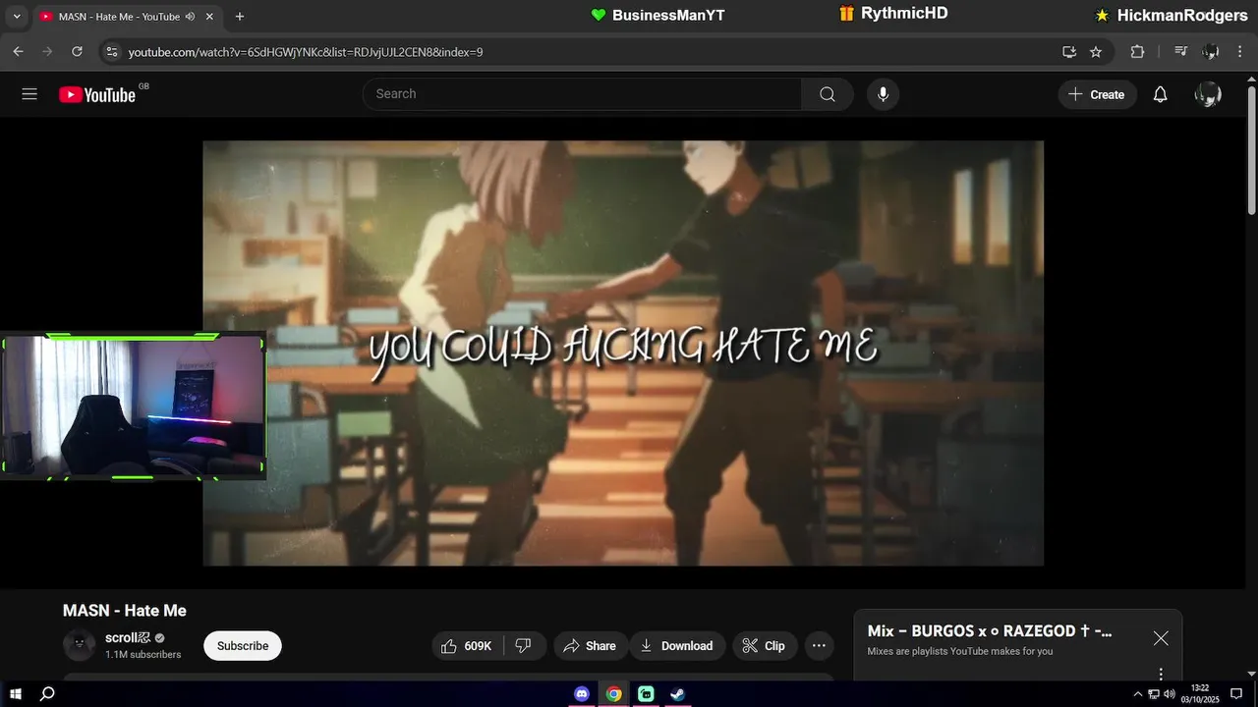Open the Chrome Extensions puzzle icon
This screenshot has height=707, width=1258.
pyautogui.click(x=1137, y=51)
